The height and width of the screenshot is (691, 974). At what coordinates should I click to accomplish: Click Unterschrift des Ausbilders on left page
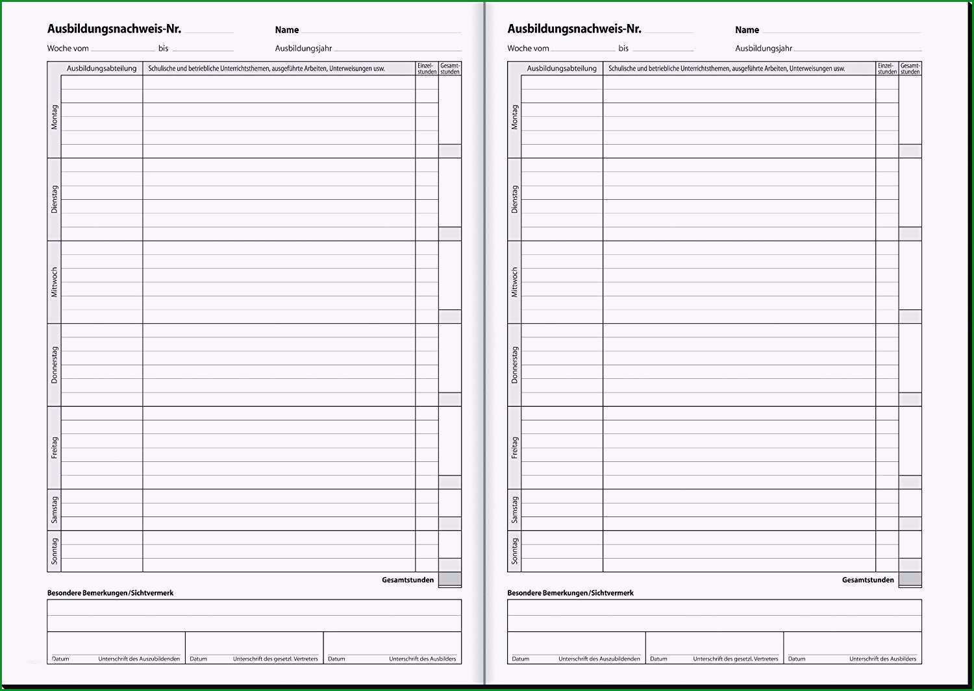(x=423, y=659)
